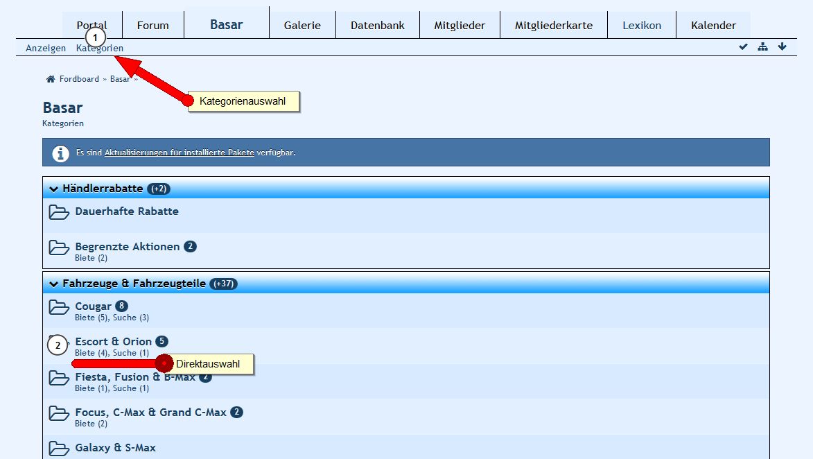This screenshot has height=459, width=813.
Task: Click the count badge 2 next to Begrenzte Aktionen
Action: pos(191,246)
